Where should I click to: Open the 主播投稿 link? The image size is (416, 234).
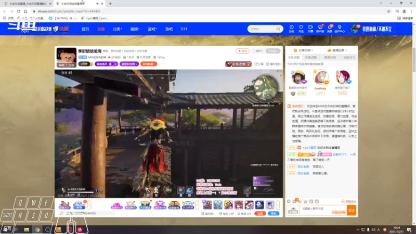[x=303, y=50]
